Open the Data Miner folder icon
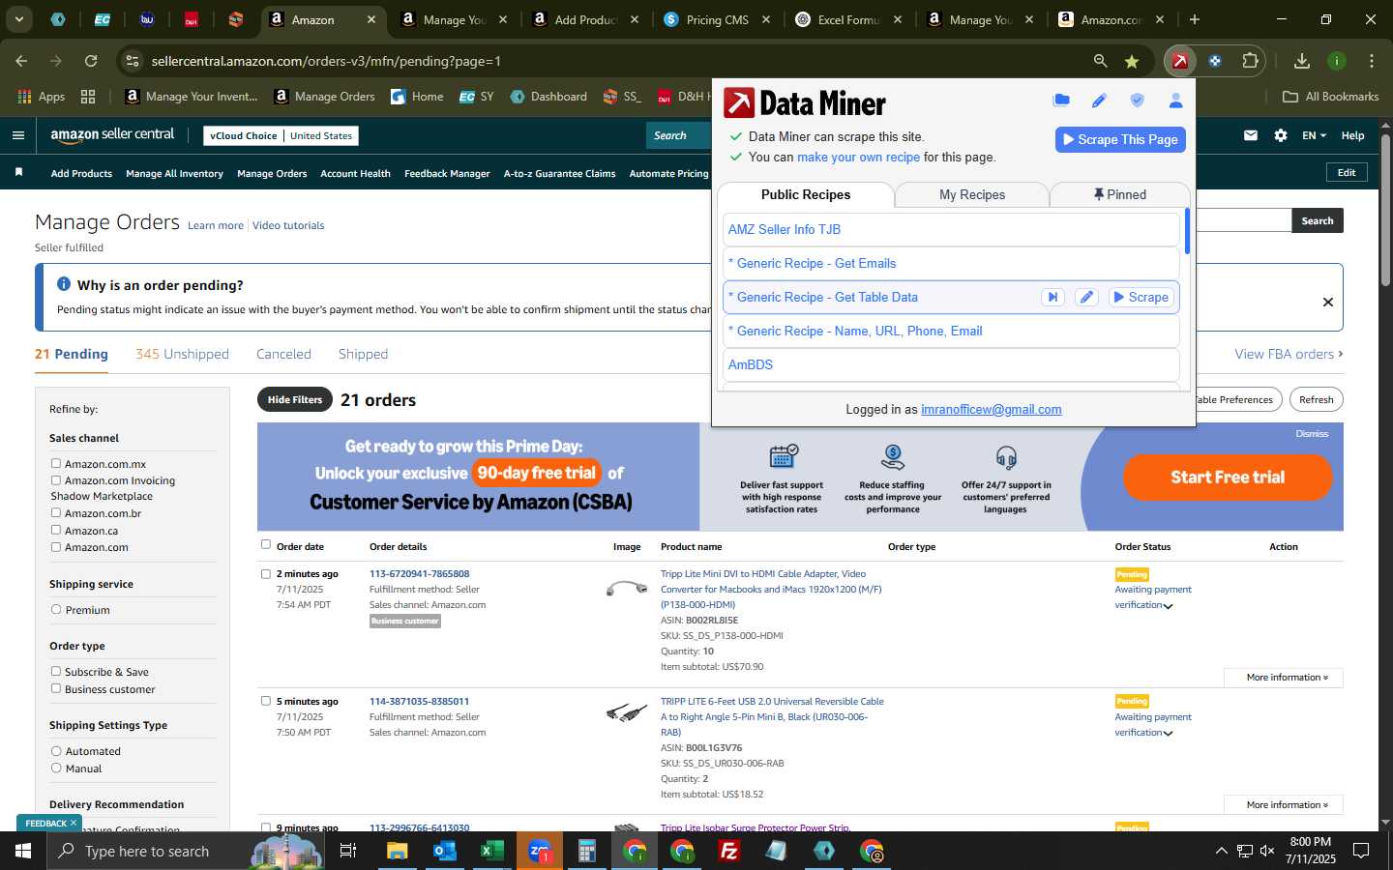Screen dimensions: 1393x870 [x=1061, y=100]
